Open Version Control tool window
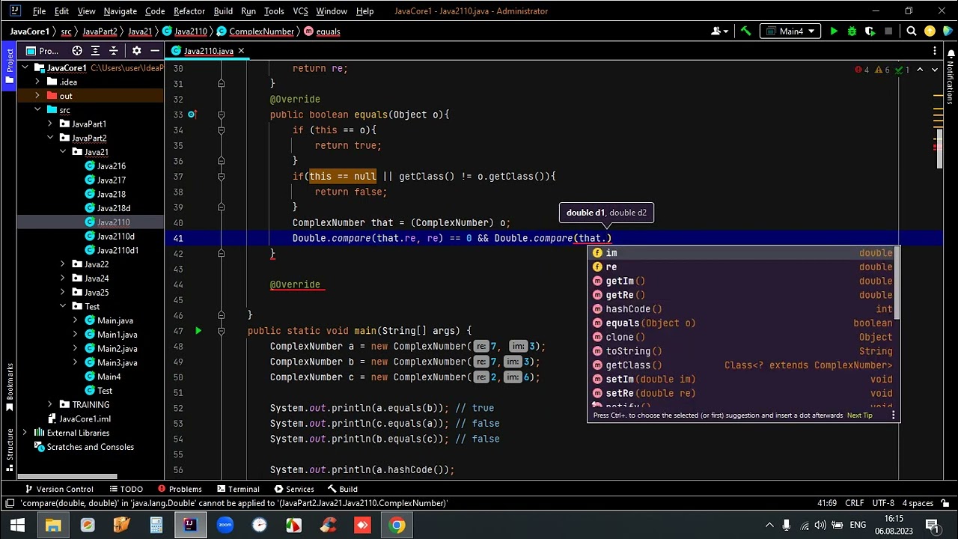The width and height of the screenshot is (958, 539). point(58,489)
